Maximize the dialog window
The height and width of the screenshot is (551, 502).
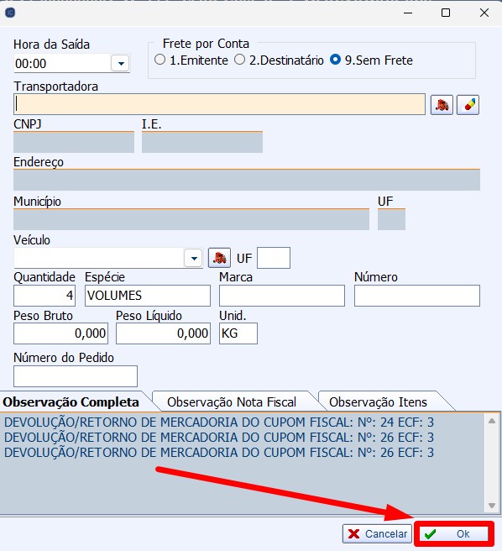tap(446, 13)
